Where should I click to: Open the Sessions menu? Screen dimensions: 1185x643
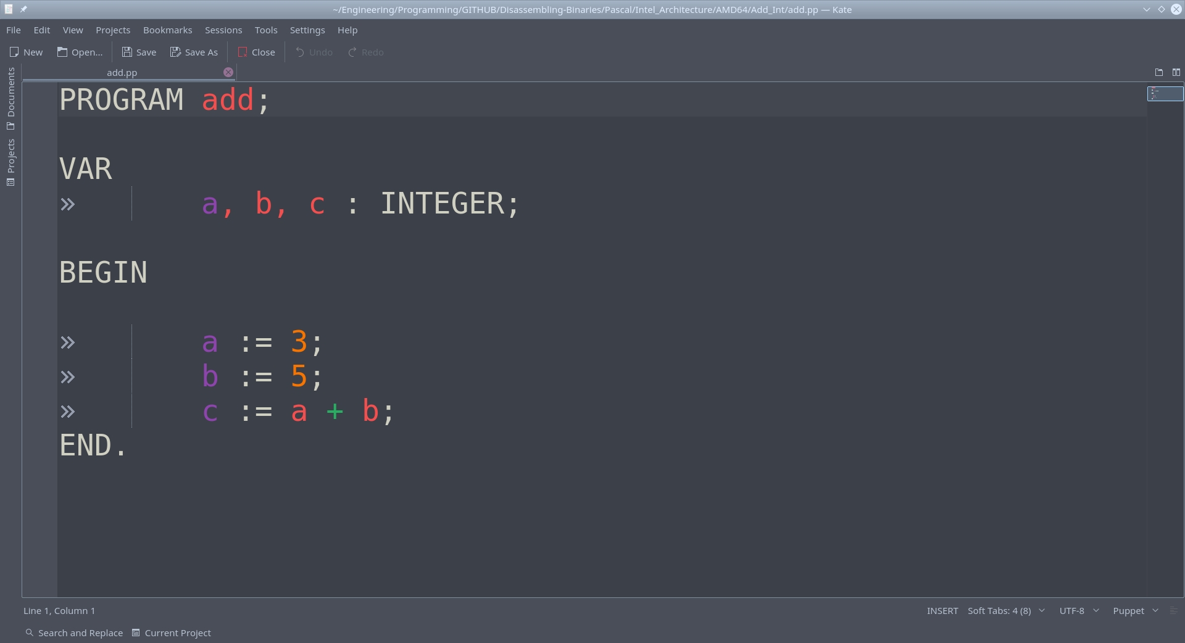tap(223, 30)
